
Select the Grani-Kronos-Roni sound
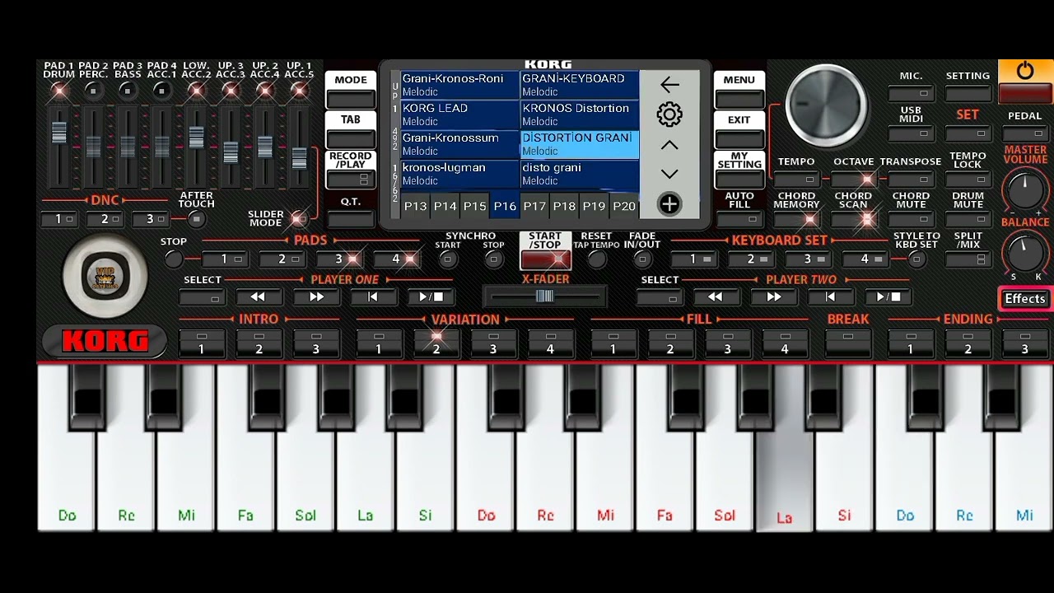[x=459, y=85]
